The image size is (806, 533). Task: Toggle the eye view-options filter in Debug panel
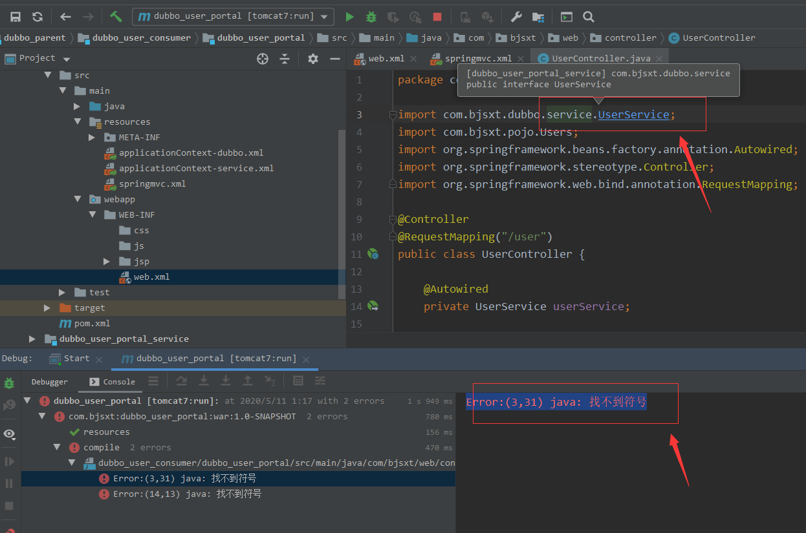tap(9, 434)
